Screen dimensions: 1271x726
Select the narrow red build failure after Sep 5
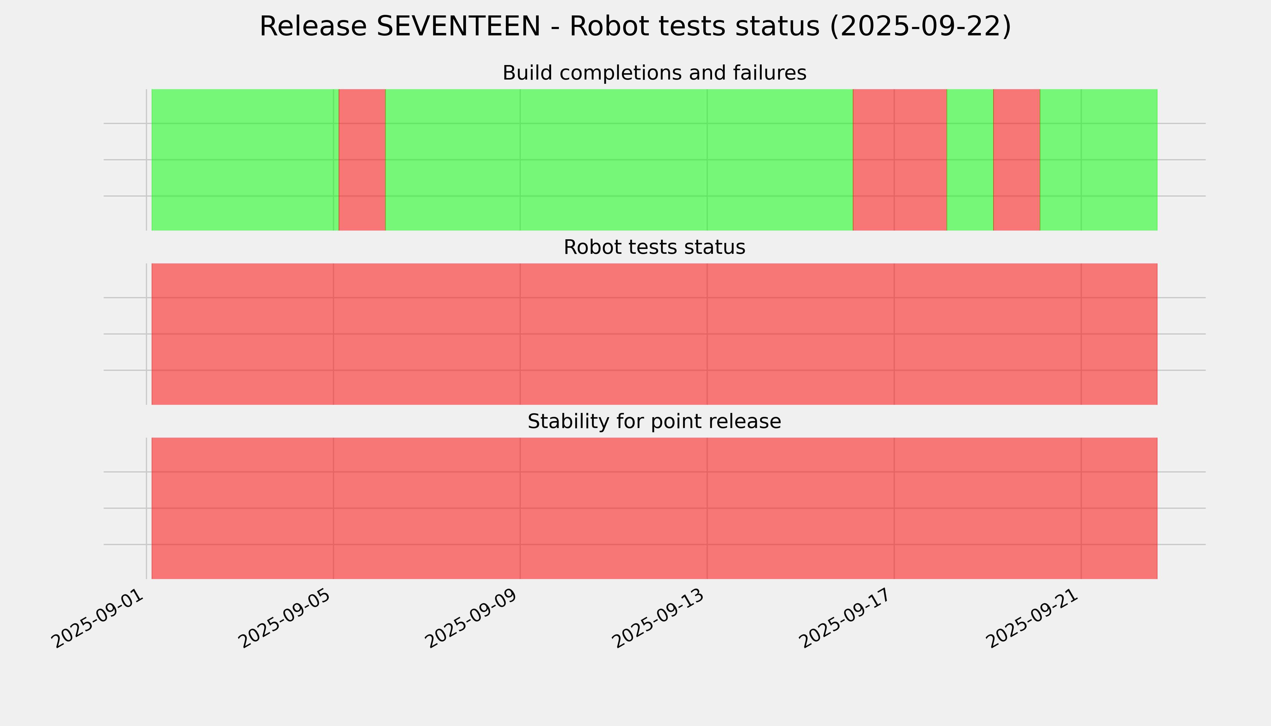point(362,159)
